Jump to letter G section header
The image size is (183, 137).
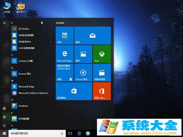pos(12,68)
